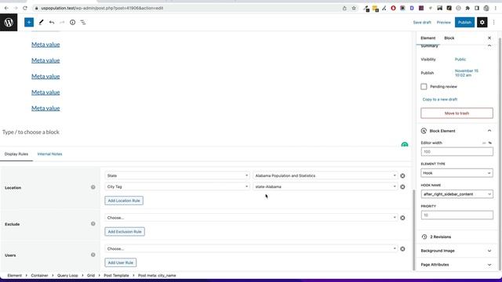Remove the City Tag location rule
The width and height of the screenshot is (502, 282).
click(x=402, y=186)
